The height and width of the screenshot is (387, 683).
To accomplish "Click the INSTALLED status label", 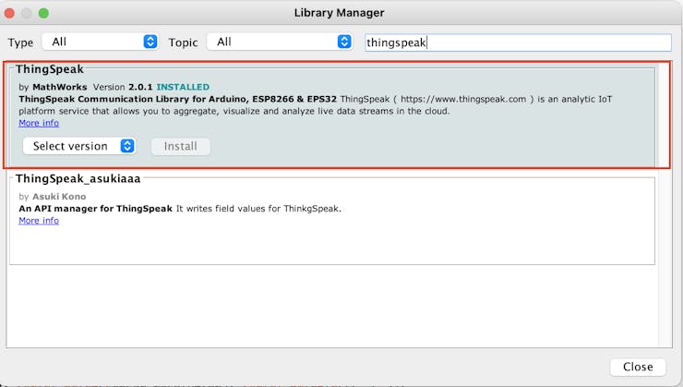I will click(x=183, y=87).
